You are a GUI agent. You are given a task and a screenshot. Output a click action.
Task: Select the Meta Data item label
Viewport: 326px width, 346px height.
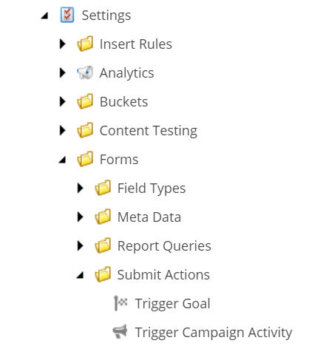click(x=149, y=217)
